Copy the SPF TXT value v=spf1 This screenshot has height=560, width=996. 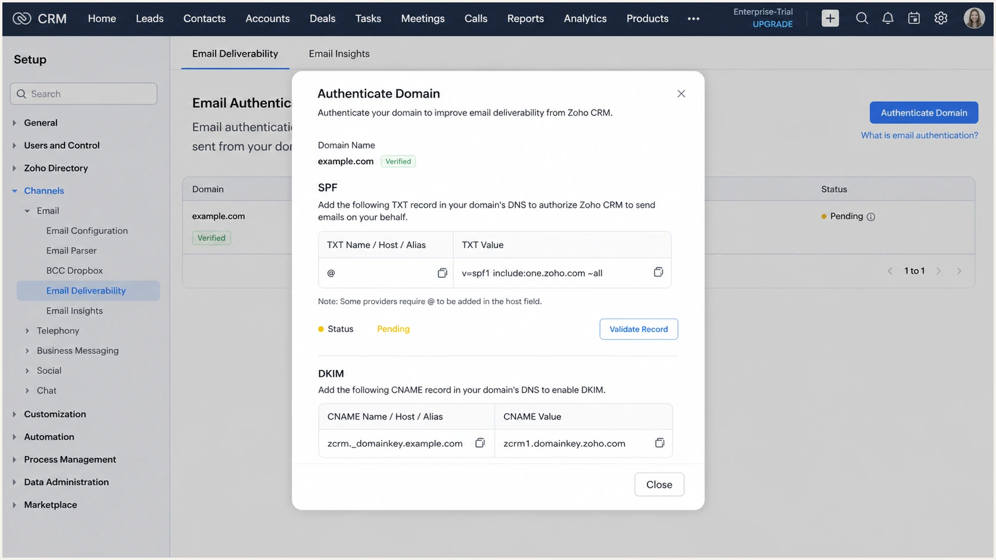(x=658, y=272)
